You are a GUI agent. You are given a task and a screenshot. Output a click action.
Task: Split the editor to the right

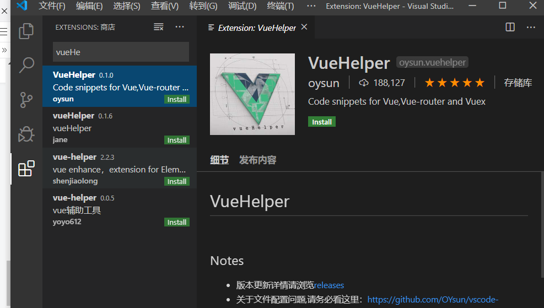510,27
